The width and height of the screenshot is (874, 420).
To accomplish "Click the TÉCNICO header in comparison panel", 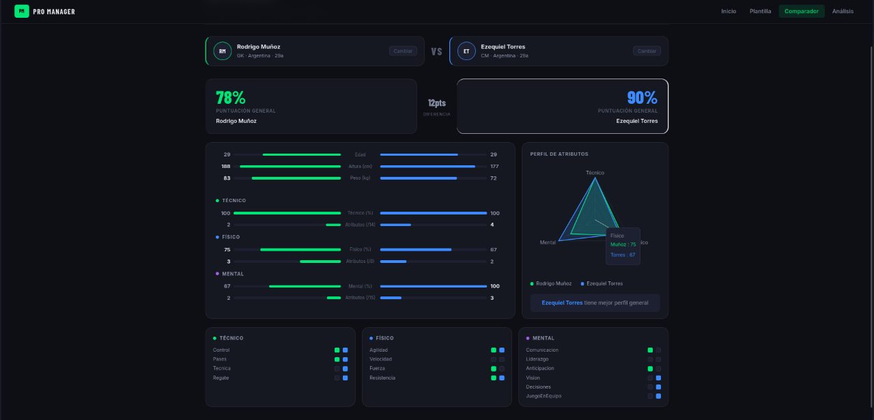I will [234, 201].
